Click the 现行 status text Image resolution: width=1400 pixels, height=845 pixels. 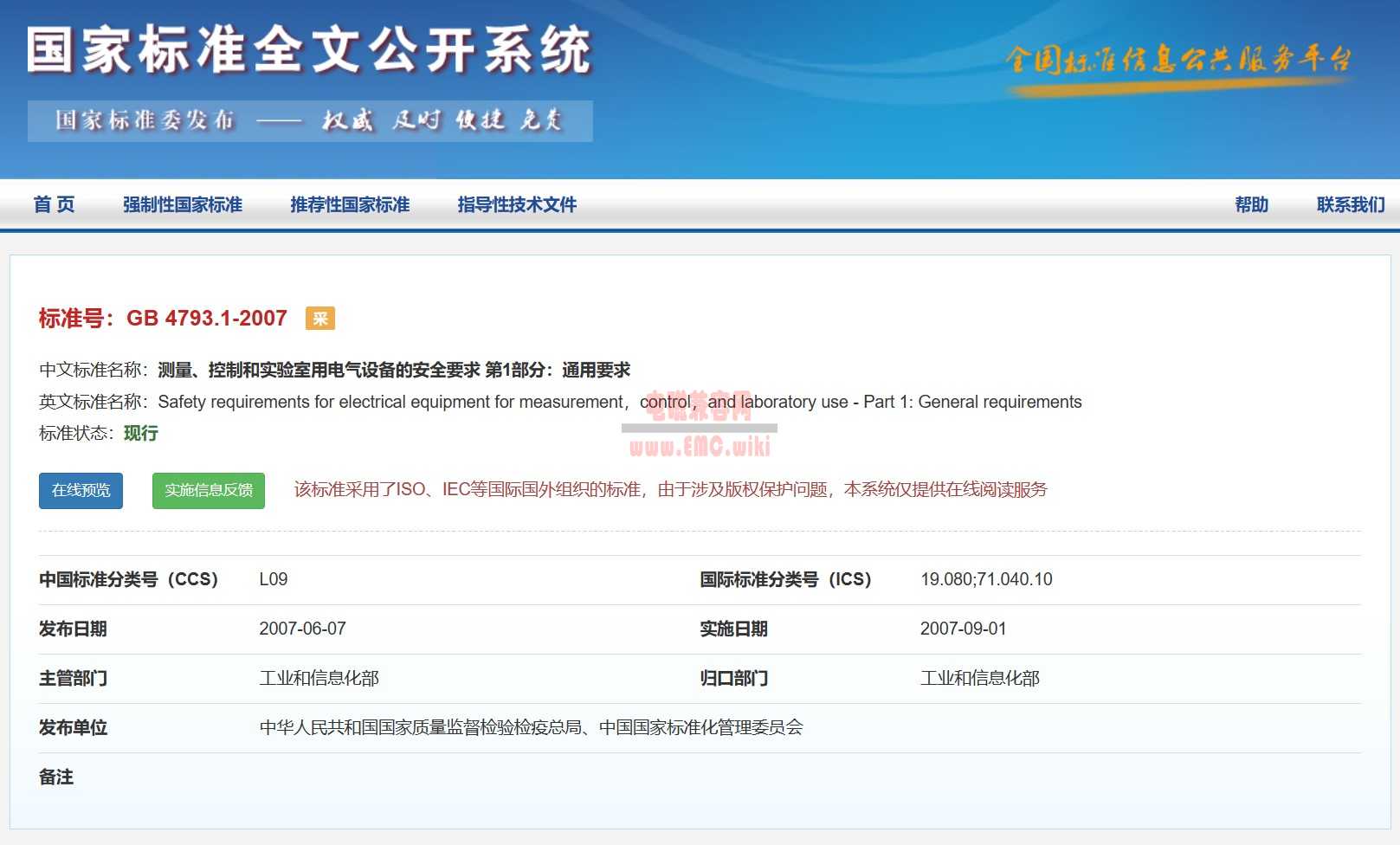(140, 433)
